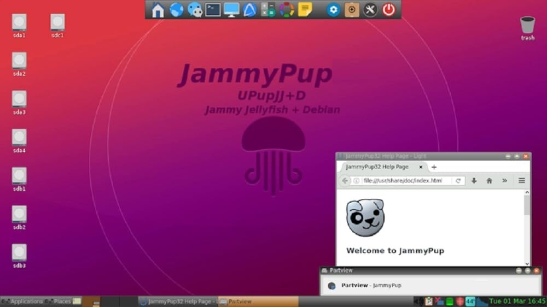The image size is (547, 307).
Task: Click the network connection icon in the tray
Action: (439, 302)
